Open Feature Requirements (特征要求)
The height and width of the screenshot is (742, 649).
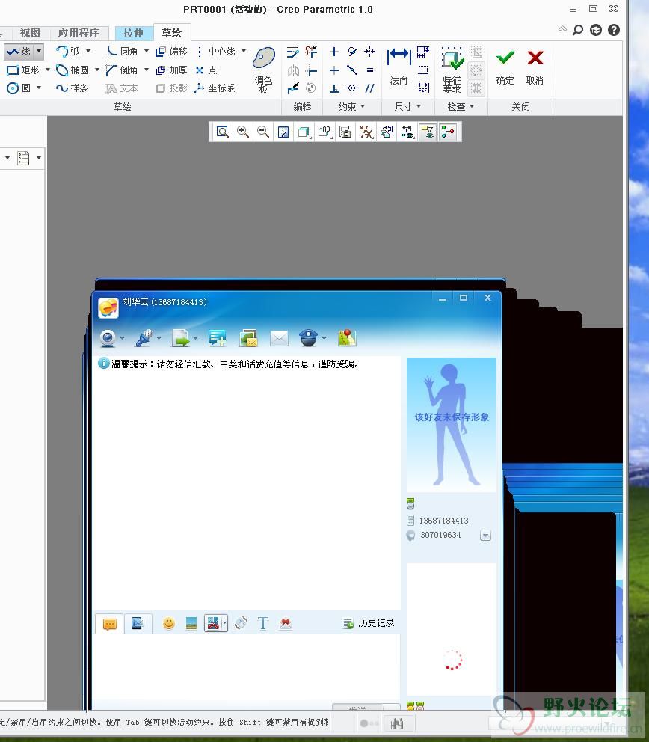point(452,70)
